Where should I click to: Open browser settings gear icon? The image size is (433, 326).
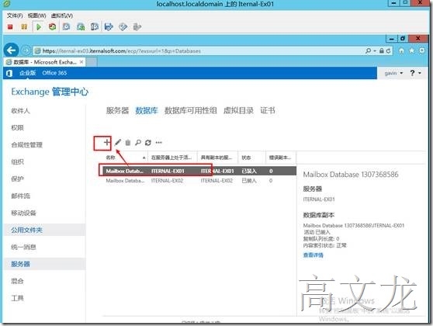point(422,50)
